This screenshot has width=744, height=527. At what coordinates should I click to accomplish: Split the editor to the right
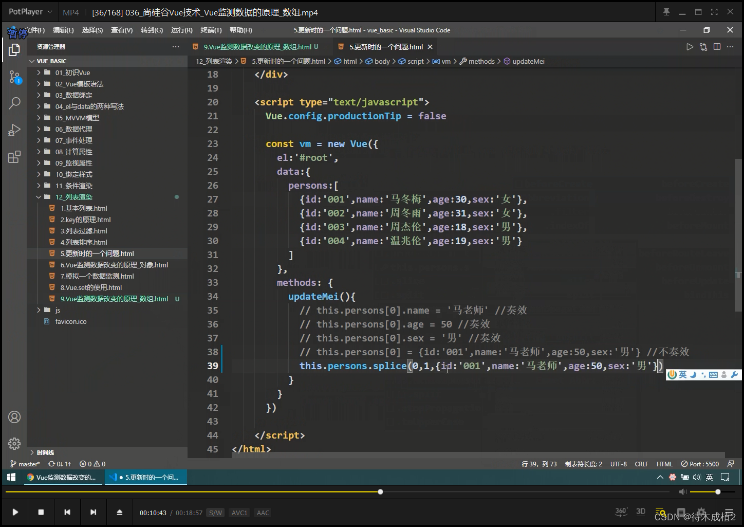click(717, 47)
